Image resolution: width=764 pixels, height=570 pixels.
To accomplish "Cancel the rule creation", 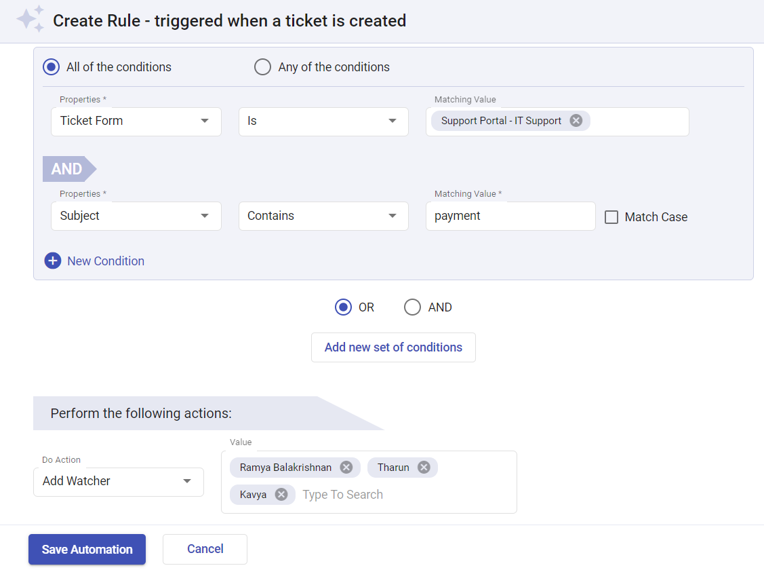I will tap(205, 549).
